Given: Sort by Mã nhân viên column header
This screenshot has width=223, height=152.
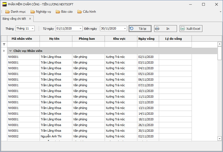Looking at the screenshot, I should (x=24, y=39).
